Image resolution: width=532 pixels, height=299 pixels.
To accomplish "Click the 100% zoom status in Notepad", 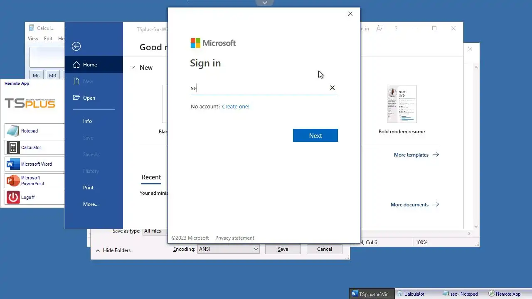I will pyautogui.click(x=421, y=243).
